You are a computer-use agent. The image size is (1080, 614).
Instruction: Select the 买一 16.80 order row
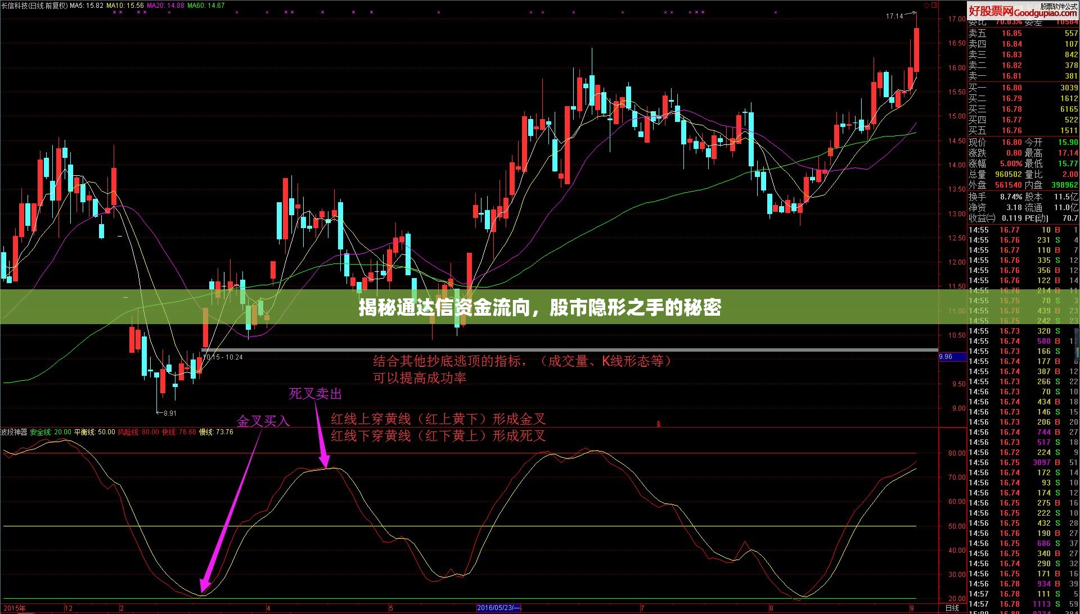pos(1023,88)
